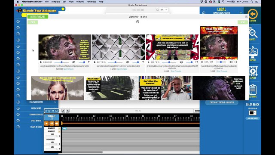Click the green Center Timelines button

(x=38, y=17)
